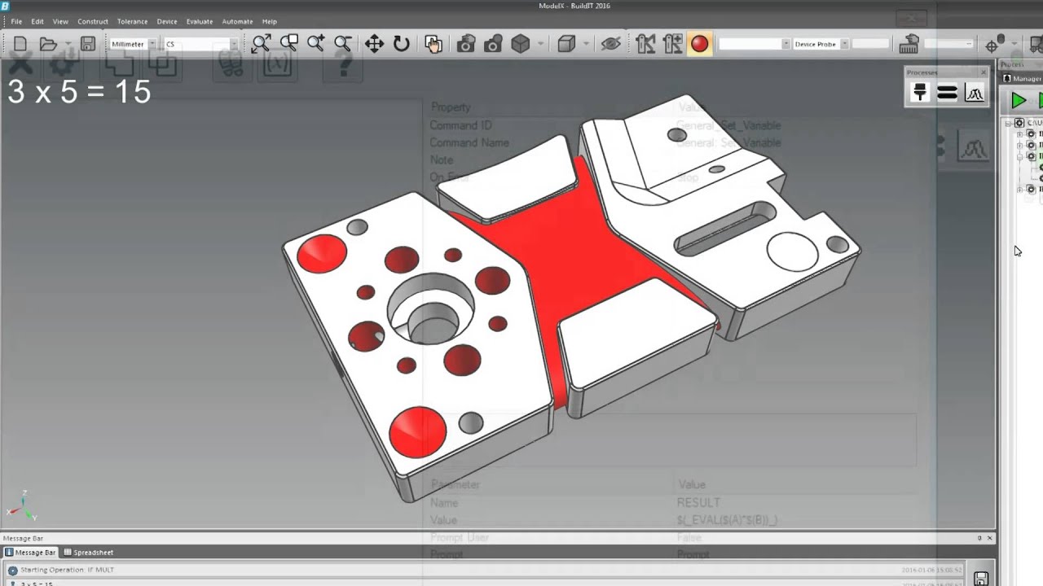Click the second camera snapshot icon
The width and height of the screenshot is (1043, 586).
(493, 44)
